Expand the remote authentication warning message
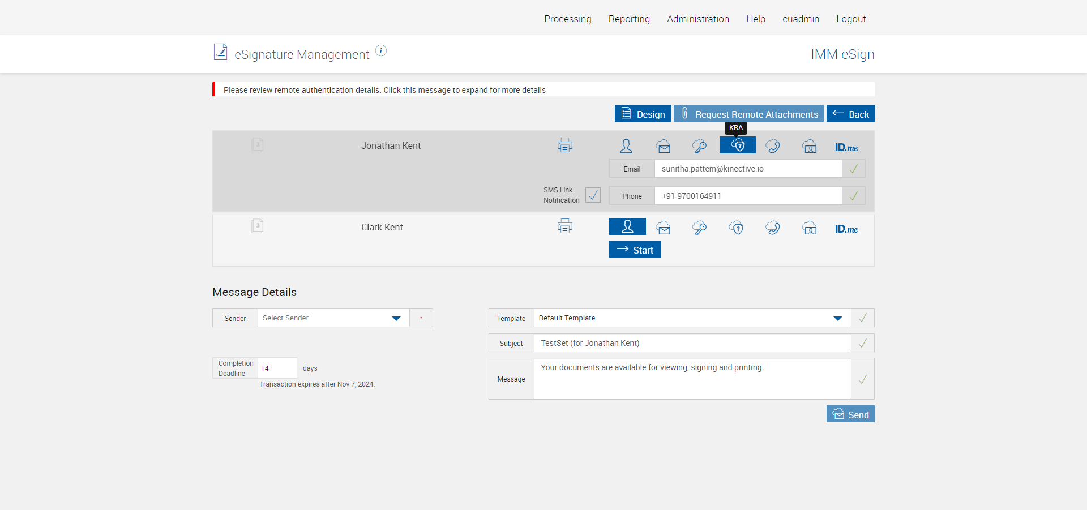1087x510 pixels. coord(384,90)
